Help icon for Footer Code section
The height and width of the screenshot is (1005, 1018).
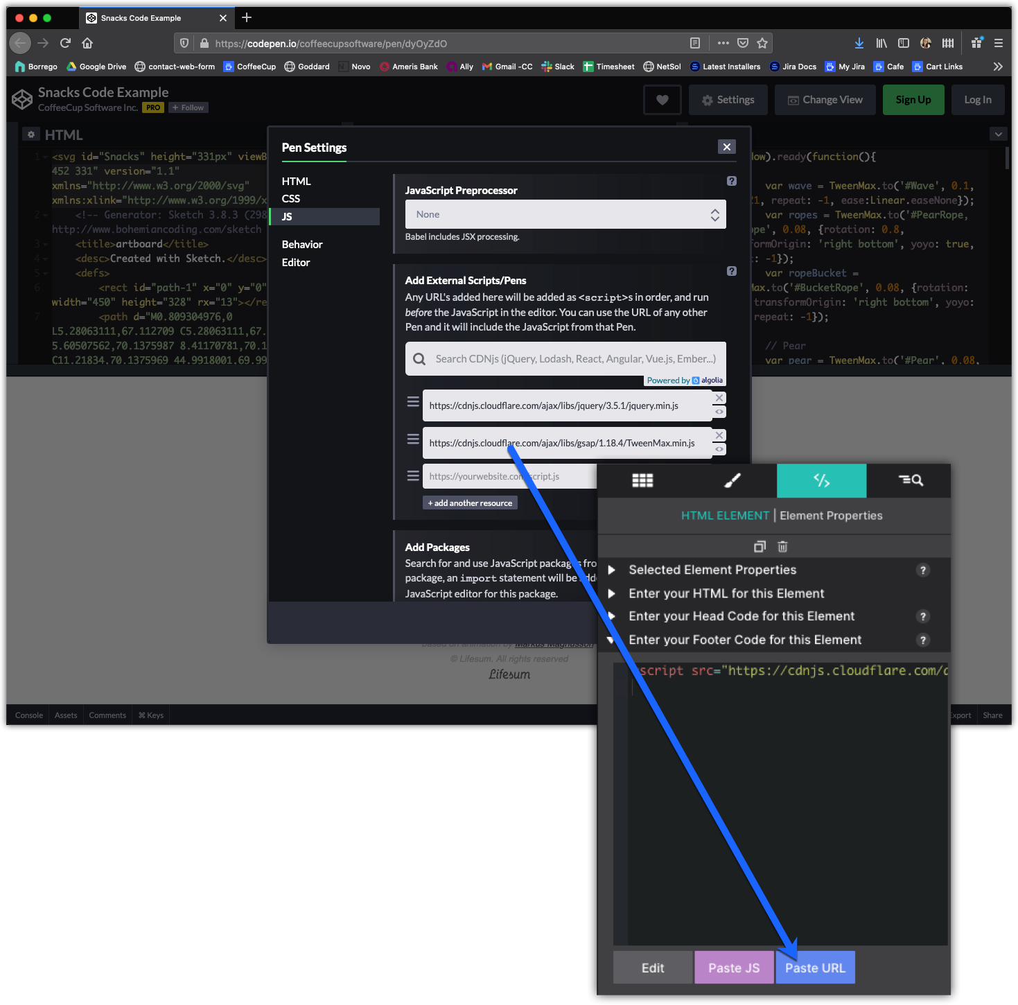[x=923, y=640]
